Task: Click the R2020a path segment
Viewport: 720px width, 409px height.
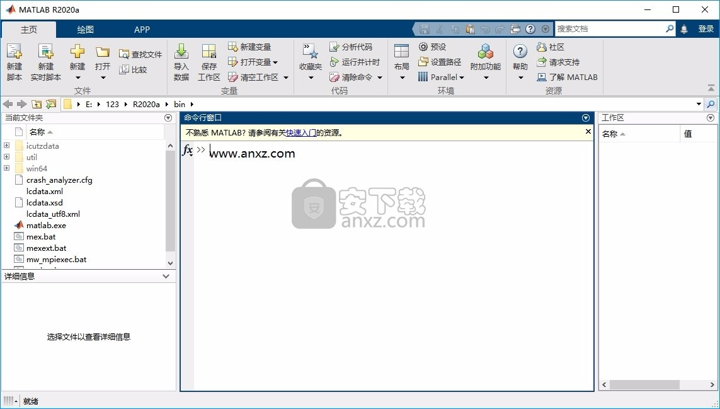Action: [x=146, y=105]
